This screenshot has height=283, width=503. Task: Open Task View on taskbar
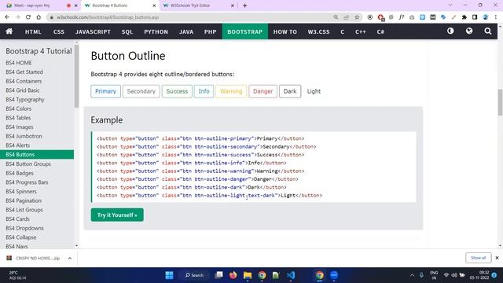click(218, 275)
